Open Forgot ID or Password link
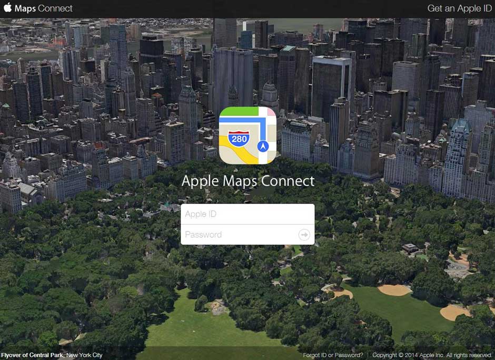Screen dimensions: 495x360 coord(333,355)
